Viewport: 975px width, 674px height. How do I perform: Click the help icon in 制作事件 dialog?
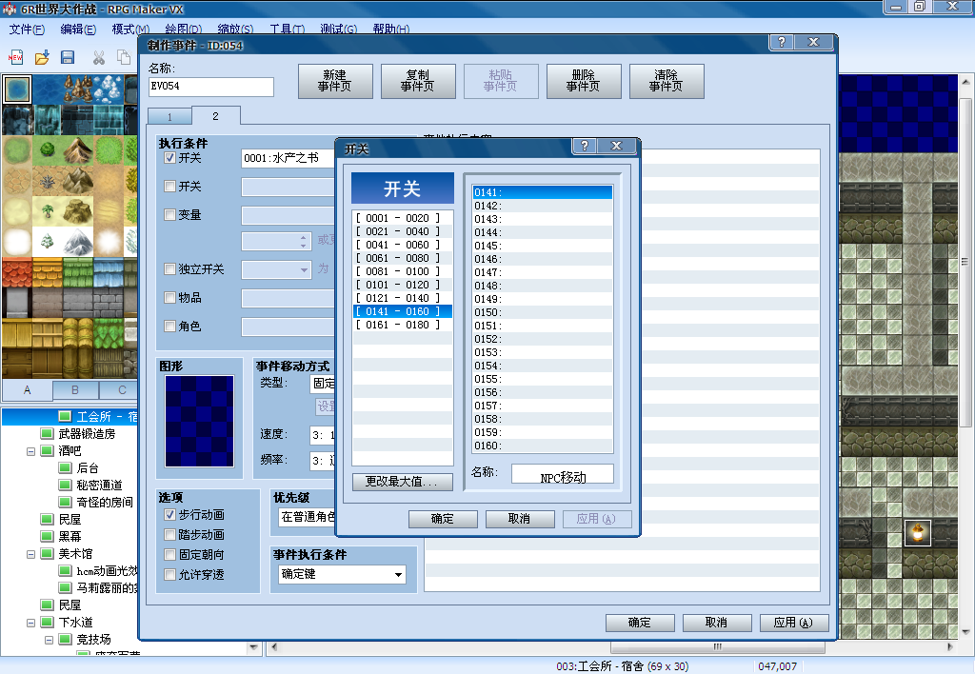point(782,42)
